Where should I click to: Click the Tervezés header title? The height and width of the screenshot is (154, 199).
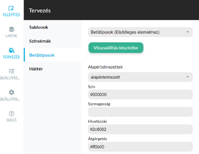[x=40, y=11]
